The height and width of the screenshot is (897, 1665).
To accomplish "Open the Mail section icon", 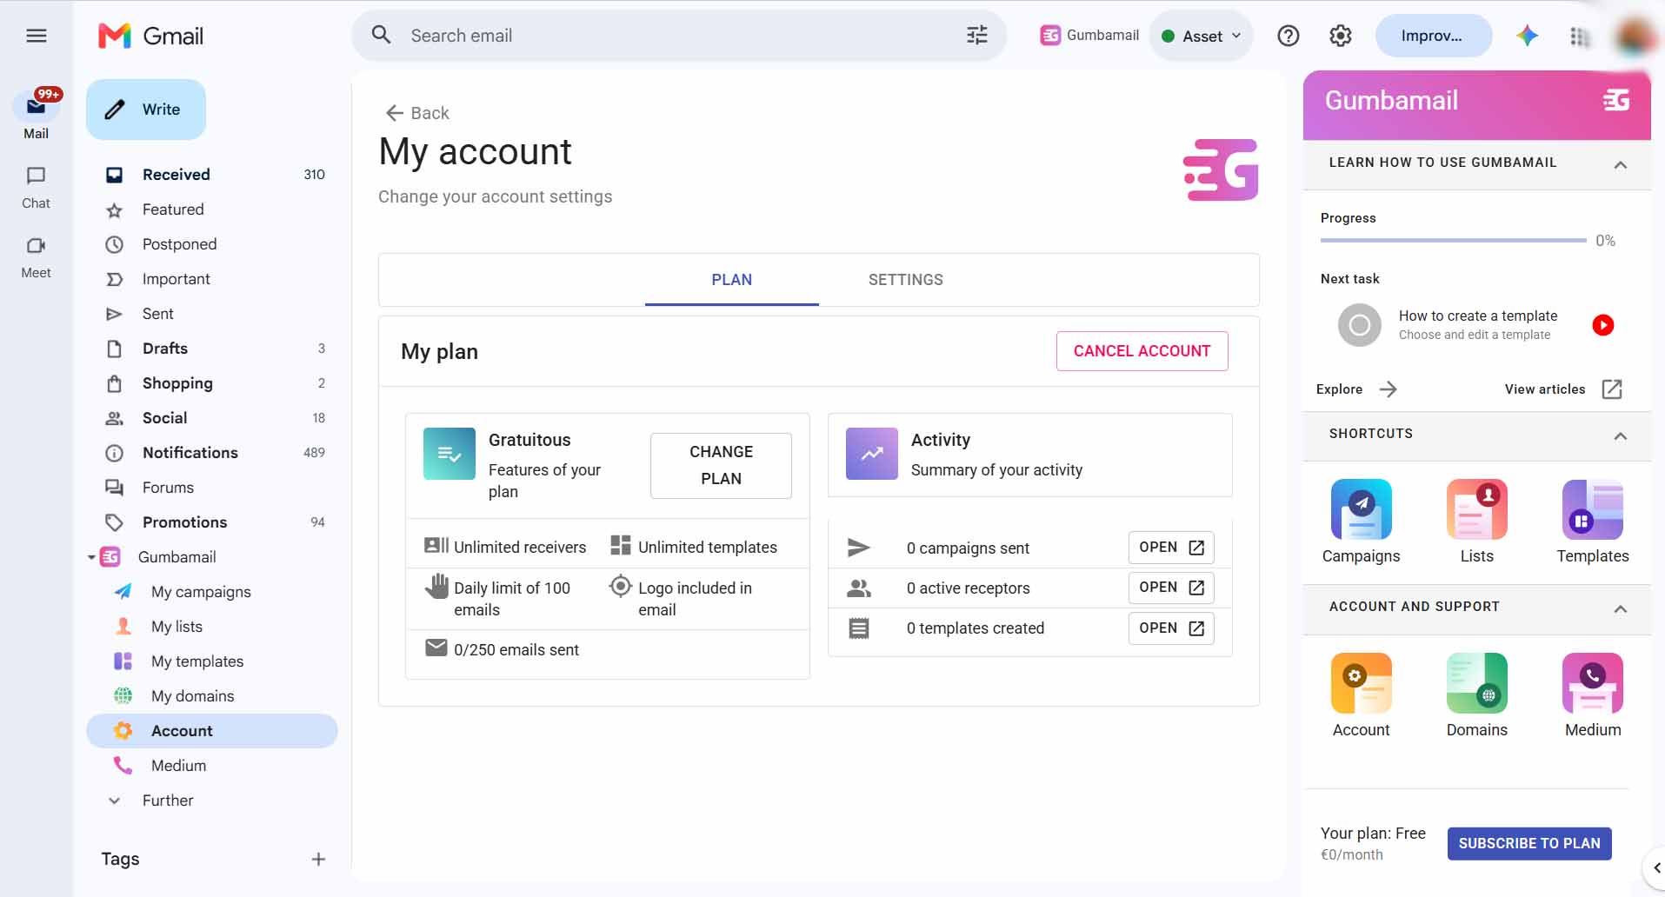I will click(x=36, y=107).
